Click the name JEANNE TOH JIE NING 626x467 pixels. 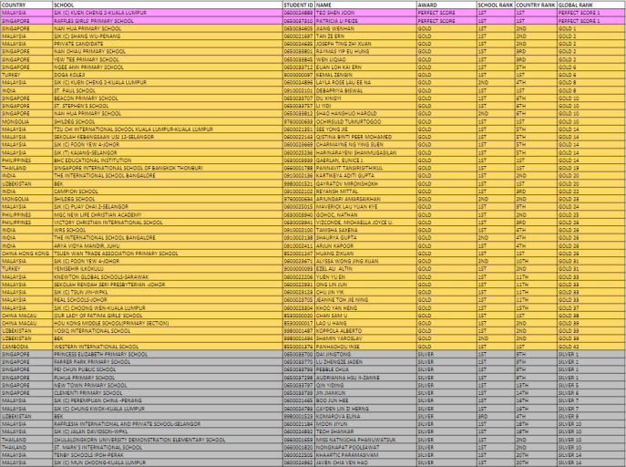pos(365,299)
